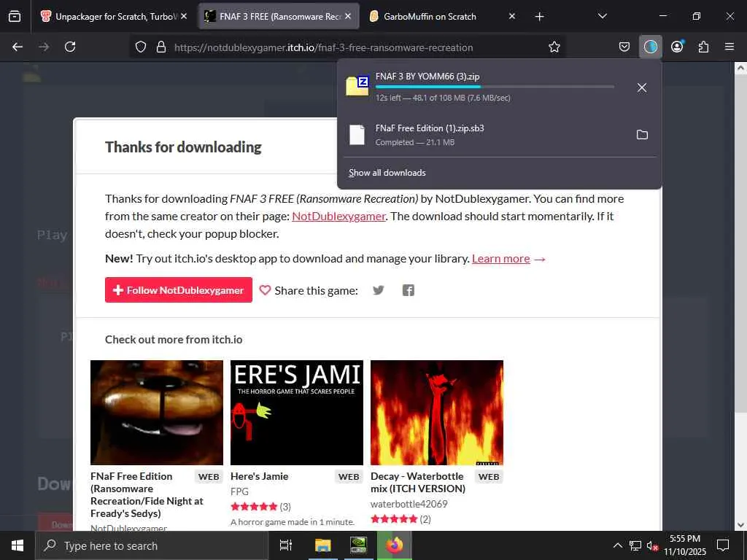Close the Unpackager for Scratch tab
This screenshot has height=560, width=747.
[184, 16]
